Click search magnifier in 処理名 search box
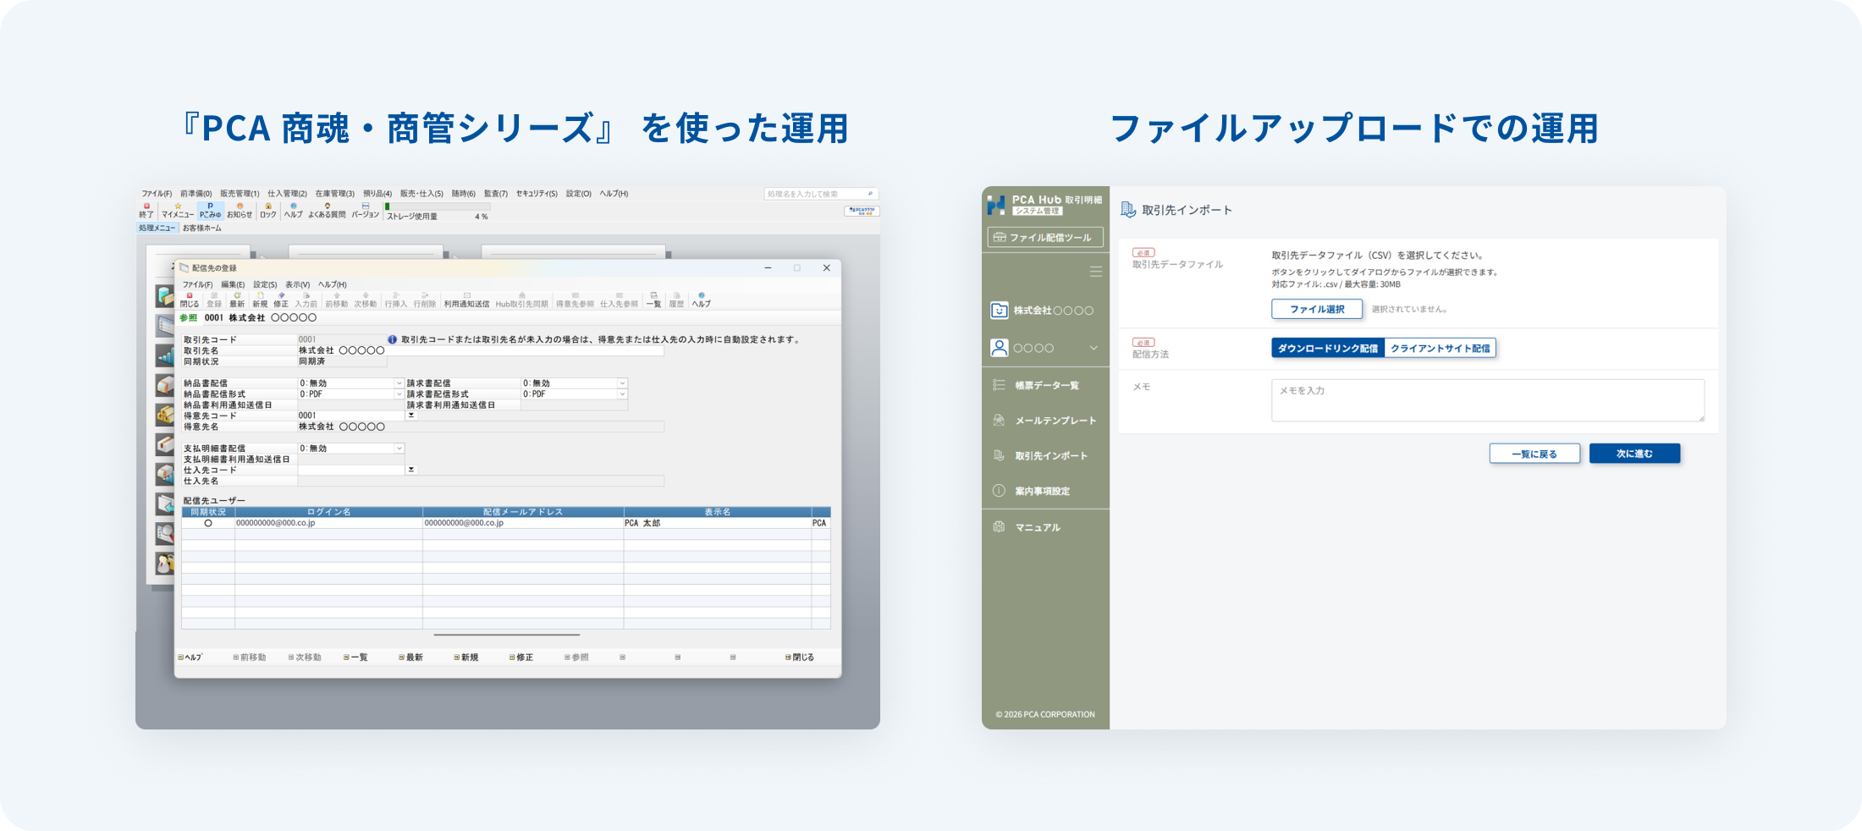The height and width of the screenshot is (831, 1862). pos(870,194)
